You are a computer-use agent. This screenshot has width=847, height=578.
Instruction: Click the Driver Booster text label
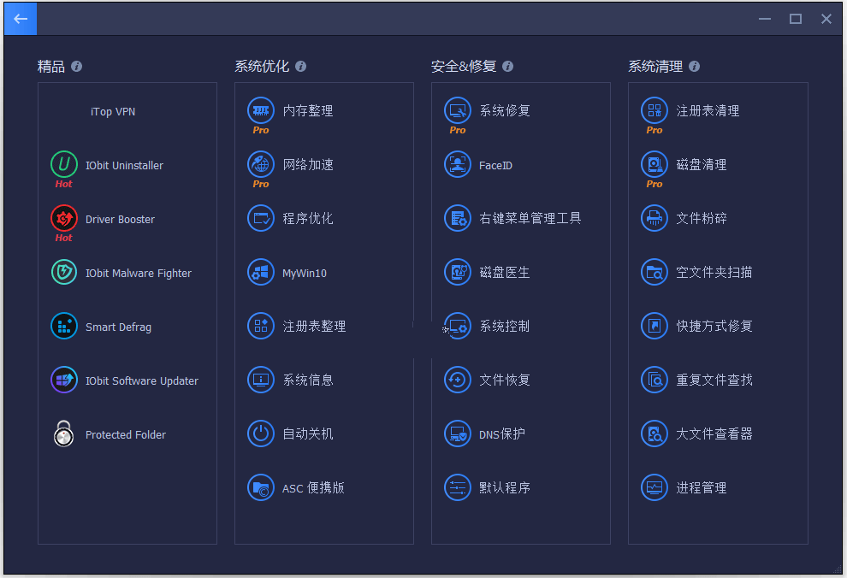click(x=120, y=219)
